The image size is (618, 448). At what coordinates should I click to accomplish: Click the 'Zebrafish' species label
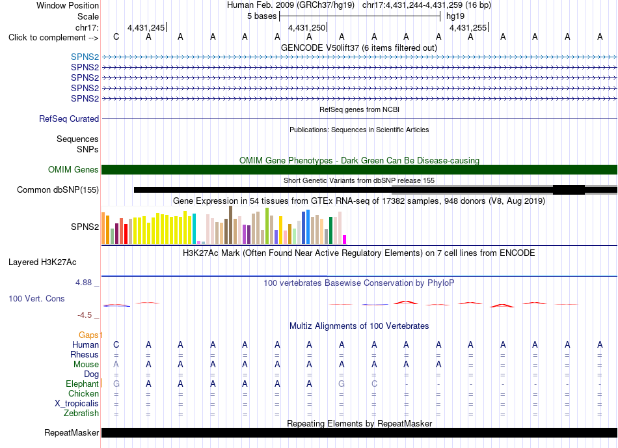[81, 413]
